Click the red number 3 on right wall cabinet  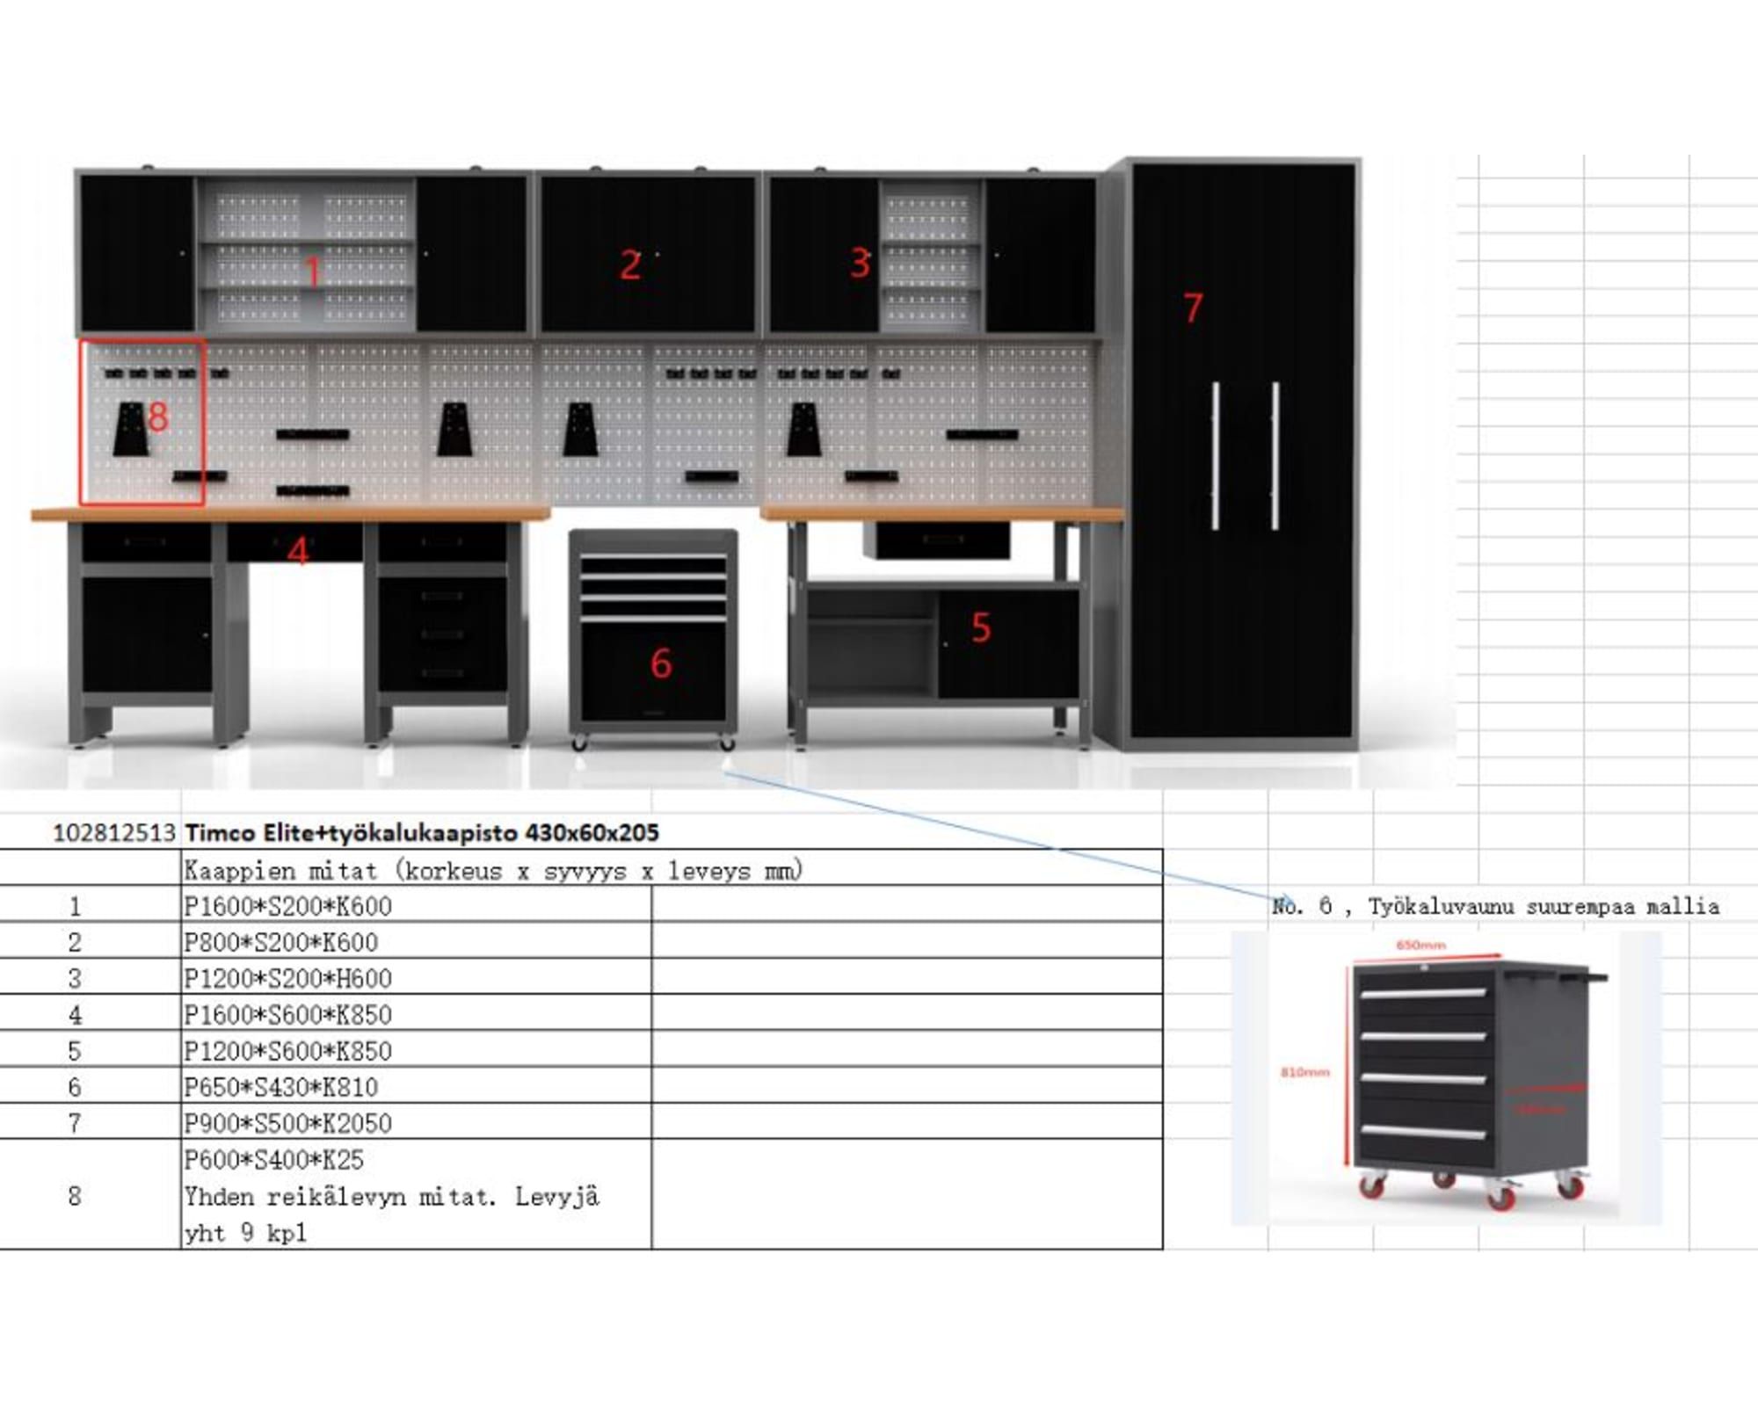pyautogui.click(x=860, y=264)
